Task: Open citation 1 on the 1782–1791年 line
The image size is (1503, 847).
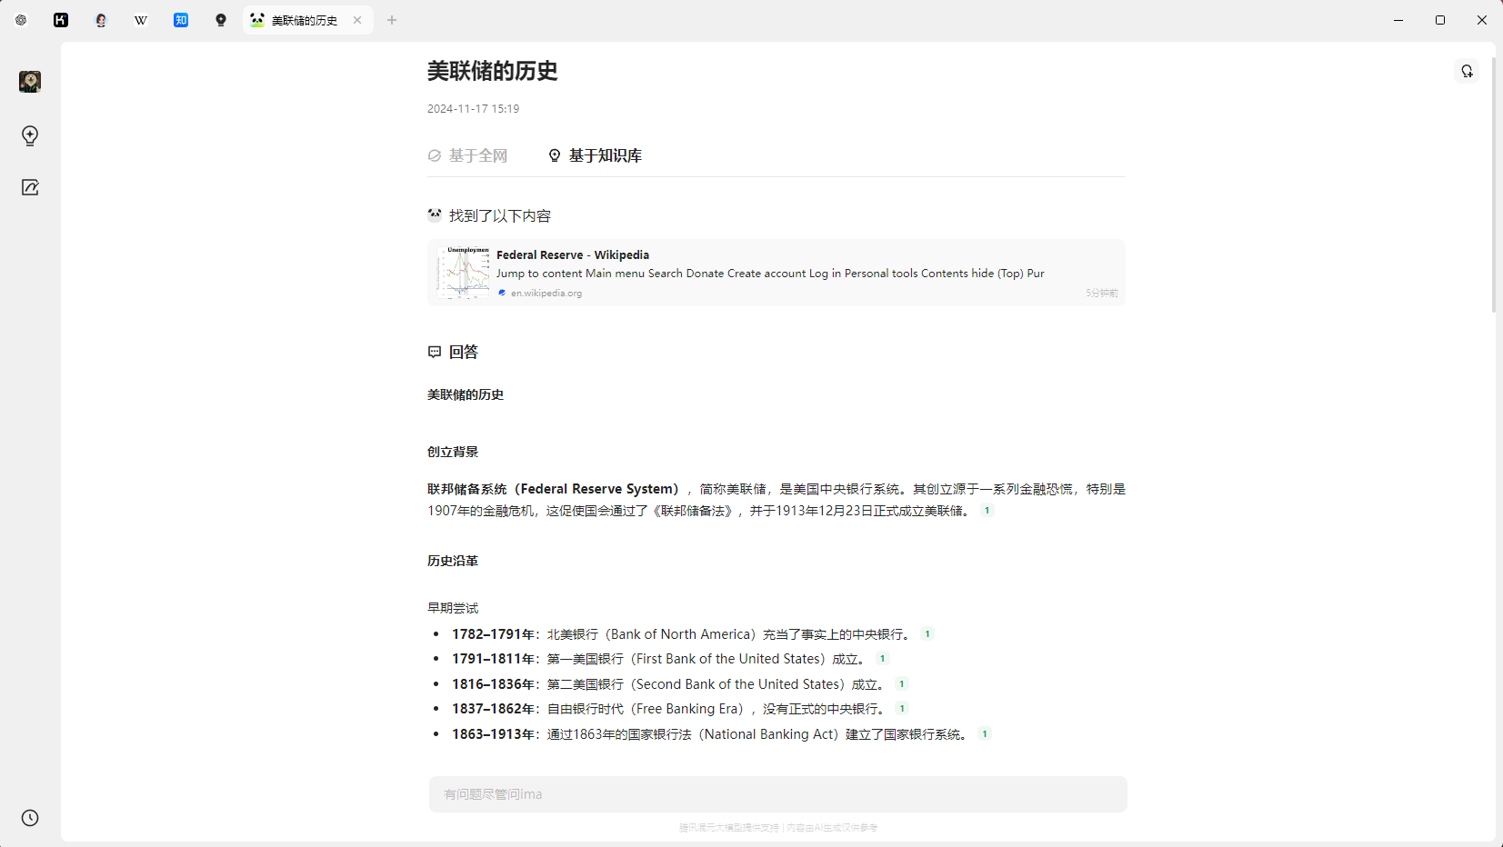Action: tap(927, 634)
